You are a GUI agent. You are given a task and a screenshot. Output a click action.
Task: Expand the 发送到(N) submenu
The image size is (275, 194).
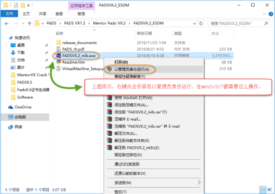[x=153, y=183]
